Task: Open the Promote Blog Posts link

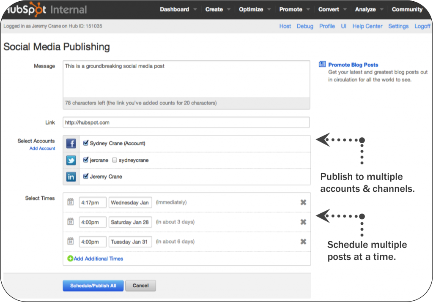Action: pyautogui.click(x=353, y=65)
